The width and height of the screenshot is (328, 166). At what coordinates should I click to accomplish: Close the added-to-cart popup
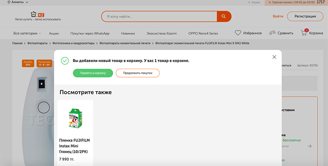click(274, 57)
